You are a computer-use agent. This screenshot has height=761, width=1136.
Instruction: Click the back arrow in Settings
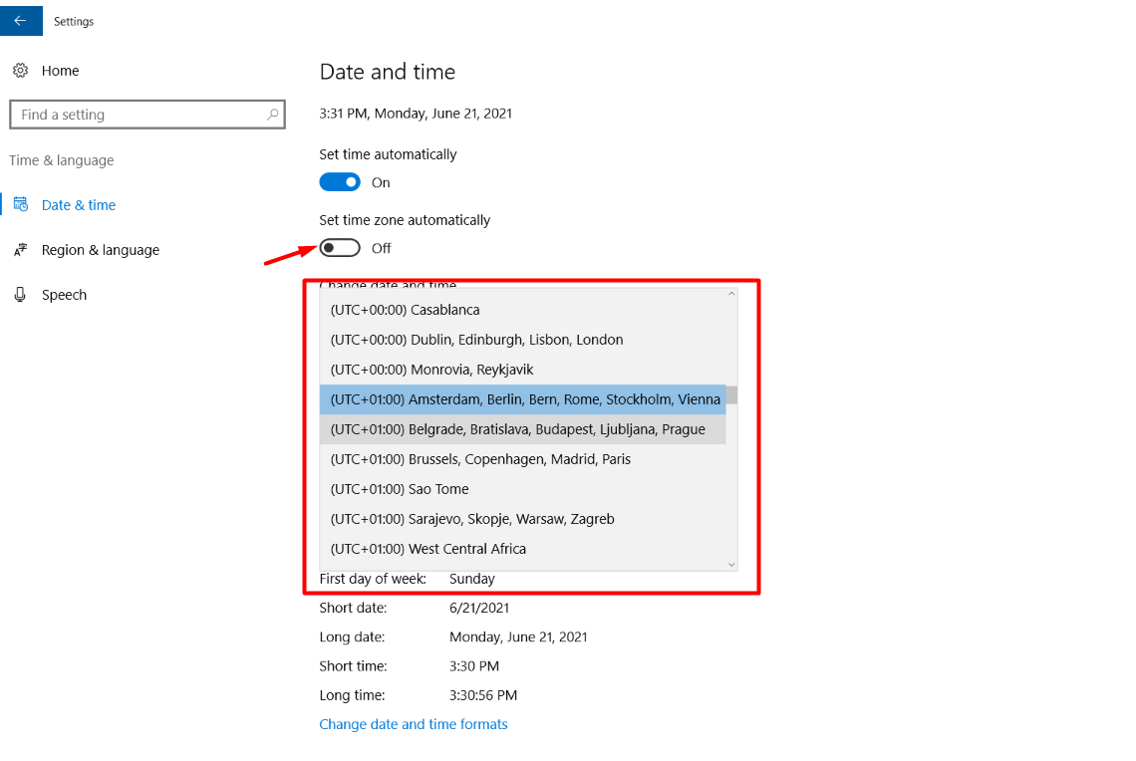[x=20, y=21]
